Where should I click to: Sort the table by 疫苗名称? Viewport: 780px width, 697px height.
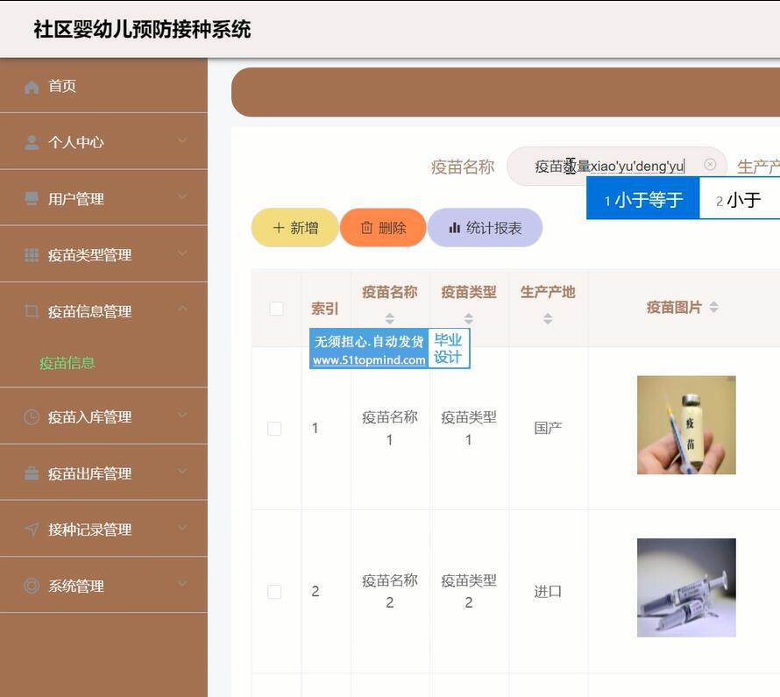(389, 318)
